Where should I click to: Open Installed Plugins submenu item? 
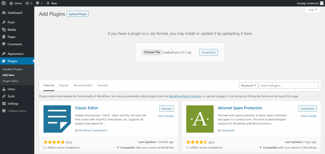click(12, 69)
